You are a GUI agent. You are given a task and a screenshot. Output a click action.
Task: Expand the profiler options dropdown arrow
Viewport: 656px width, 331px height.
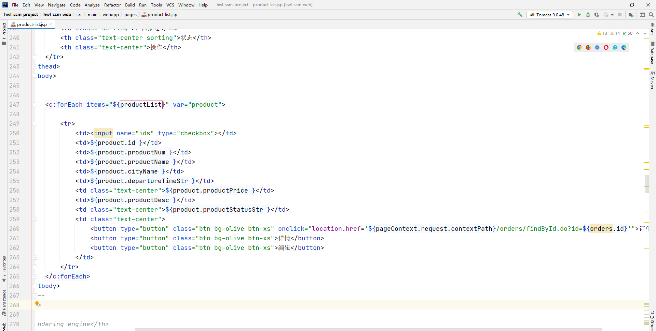612,15
